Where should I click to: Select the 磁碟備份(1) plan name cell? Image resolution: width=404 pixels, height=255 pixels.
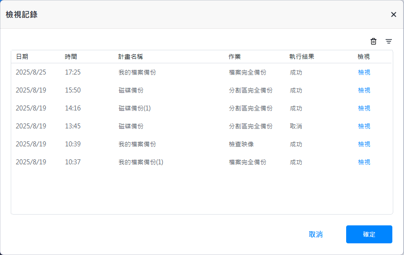tap(135, 108)
